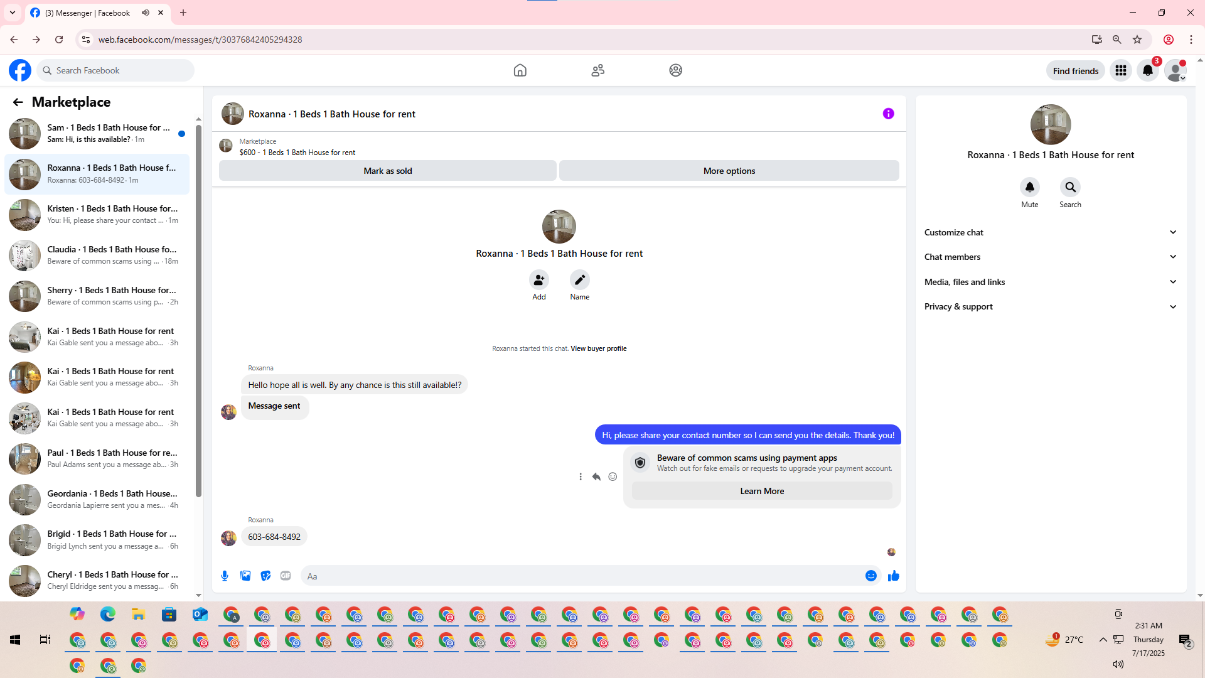Screen dimensions: 1205x678
Task: Send a thumbs-up like
Action: [x=894, y=576]
